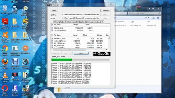Click the system_4493264.bin progress label
Image resolution: width=175 pixels, height=98 pixels.
58,57
